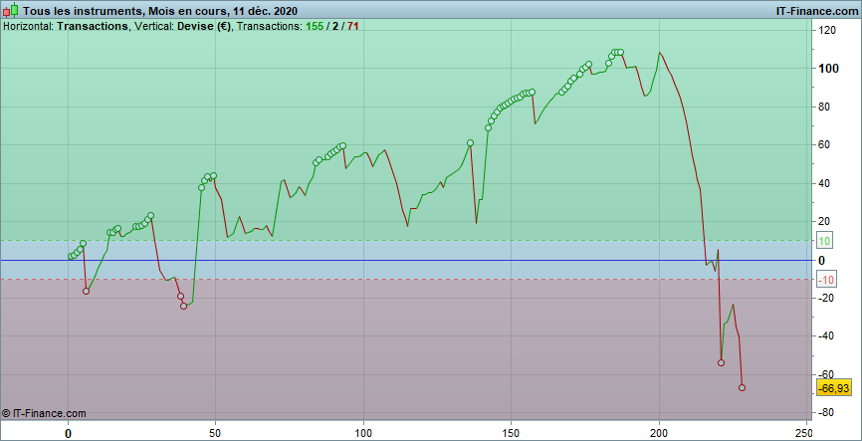Click the green '10' threshold label
The width and height of the screenshot is (862, 441).
[823, 241]
